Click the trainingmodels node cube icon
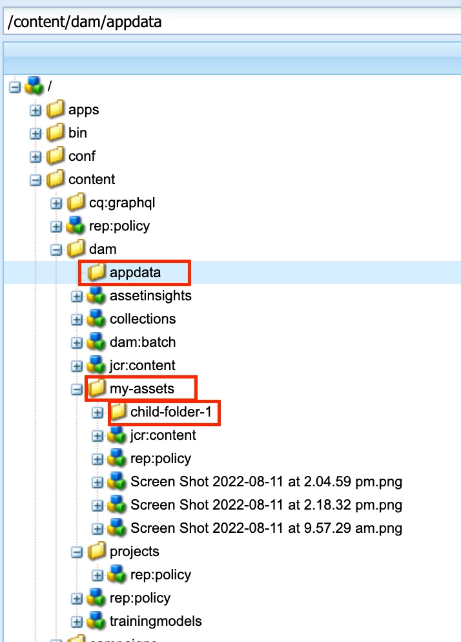This screenshot has width=461, height=642. click(x=97, y=621)
